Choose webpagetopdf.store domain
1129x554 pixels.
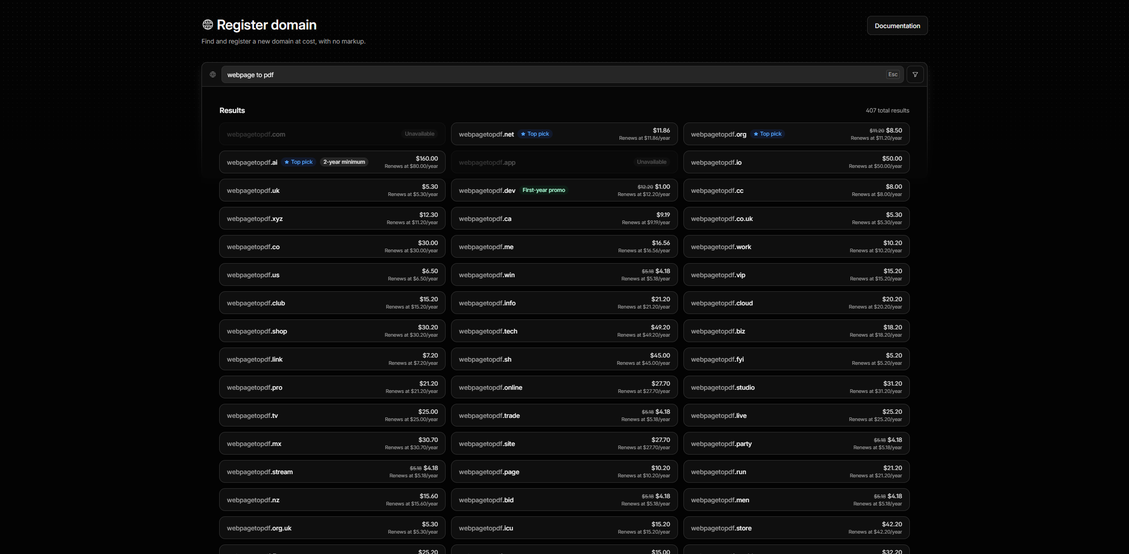(x=796, y=528)
